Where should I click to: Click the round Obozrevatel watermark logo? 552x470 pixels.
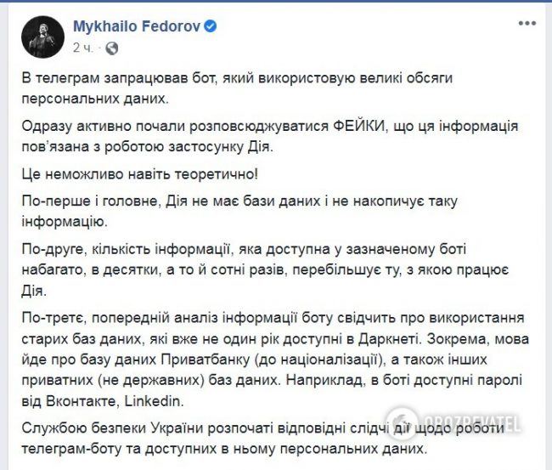[400, 422]
